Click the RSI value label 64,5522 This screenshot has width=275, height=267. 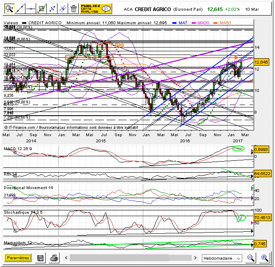(x=262, y=173)
